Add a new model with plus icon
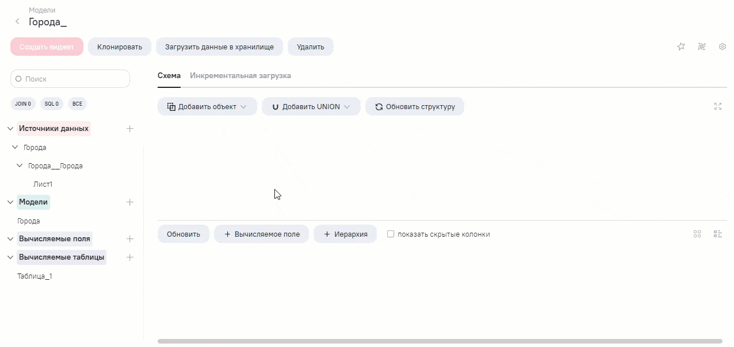Viewport: 734px width, 347px height. tap(130, 202)
